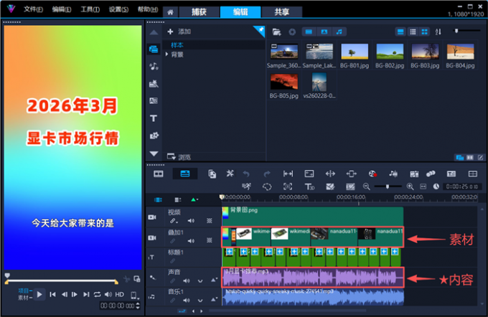Click the Redo arrow in timeline toolbar
488x317 pixels.
click(267, 174)
